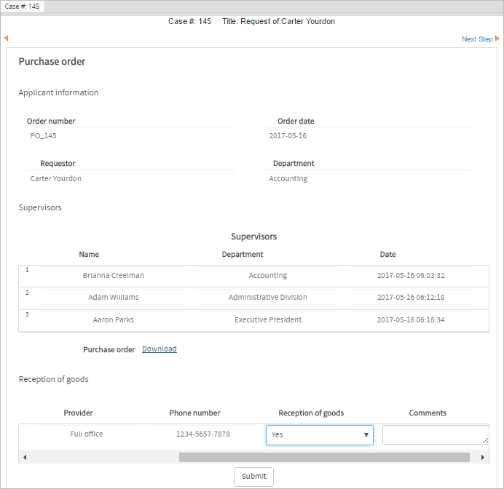Screen dimensions: 504x489
Task: Select Executive President department cell
Action: [x=267, y=320]
